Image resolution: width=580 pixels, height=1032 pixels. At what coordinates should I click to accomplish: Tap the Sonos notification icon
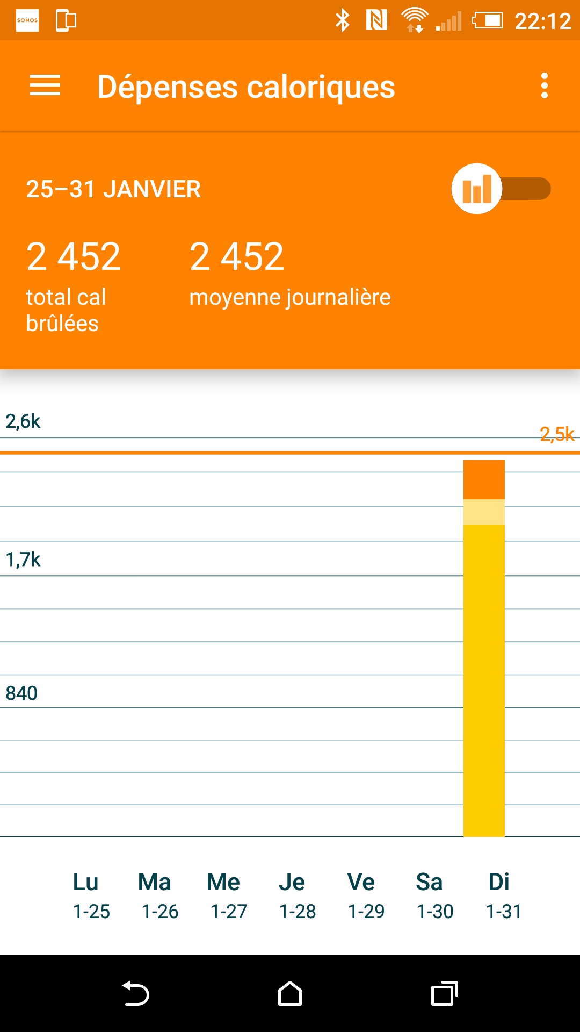27,20
